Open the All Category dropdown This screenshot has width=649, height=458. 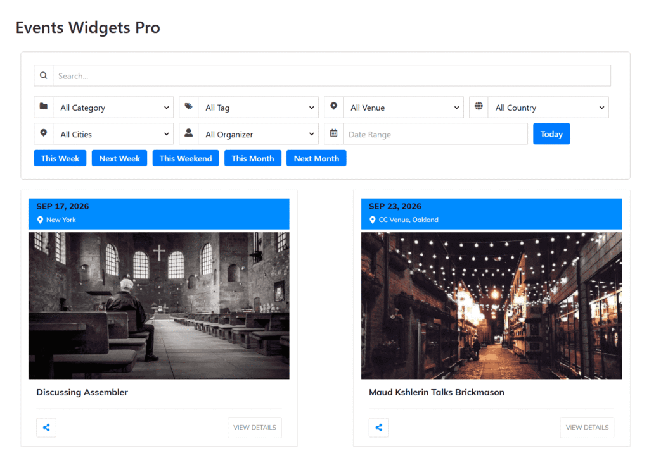[113, 108]
